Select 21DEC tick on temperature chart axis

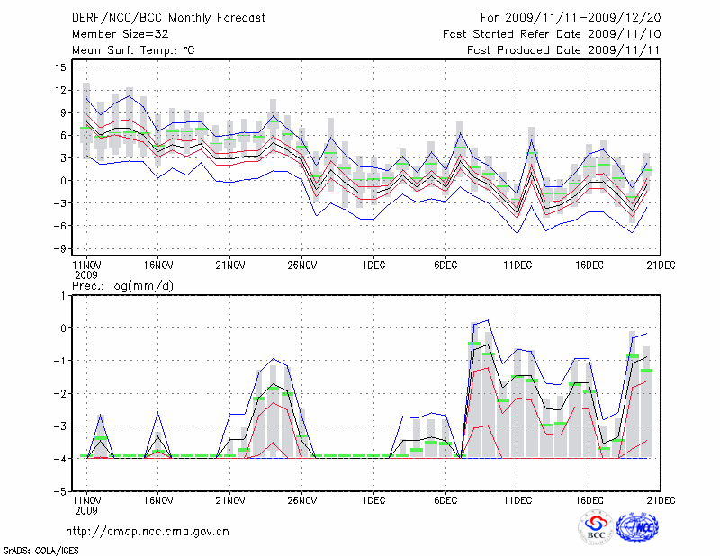click(x=661, y=265)
